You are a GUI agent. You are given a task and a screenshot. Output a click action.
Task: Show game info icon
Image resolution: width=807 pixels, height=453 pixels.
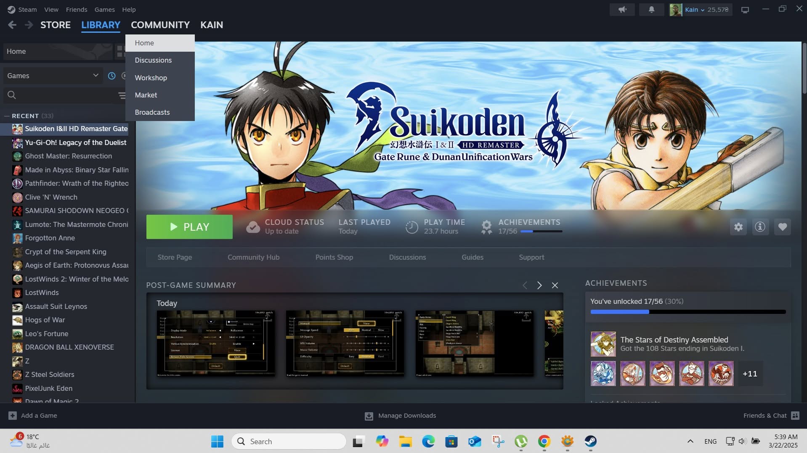(x=760, y=227)
